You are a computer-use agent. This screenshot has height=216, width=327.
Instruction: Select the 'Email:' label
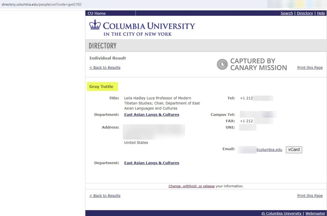point(228,149)
